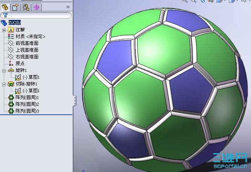Select the 上视基准面 top plane
This screenshot has height=172, width=251.
(x=27, y=50)
